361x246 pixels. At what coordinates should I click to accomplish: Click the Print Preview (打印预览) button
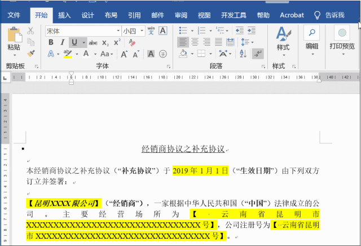pyautogui.click(x=342, y=41)
